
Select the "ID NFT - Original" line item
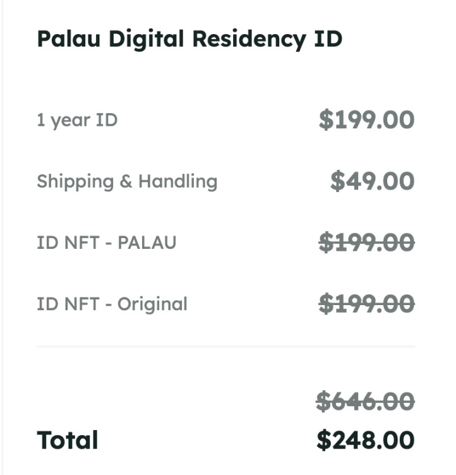(112, 304)
